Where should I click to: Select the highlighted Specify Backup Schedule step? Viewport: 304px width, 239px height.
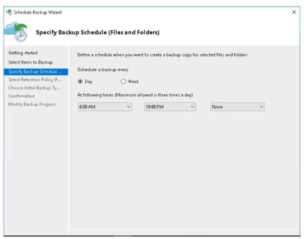pos(35,71)
